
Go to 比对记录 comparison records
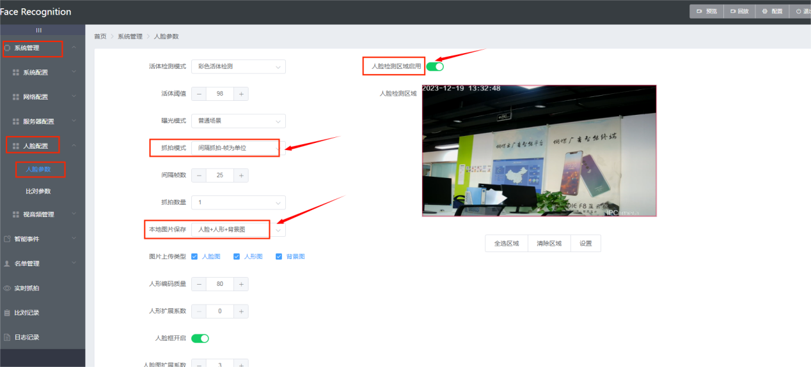27,313
